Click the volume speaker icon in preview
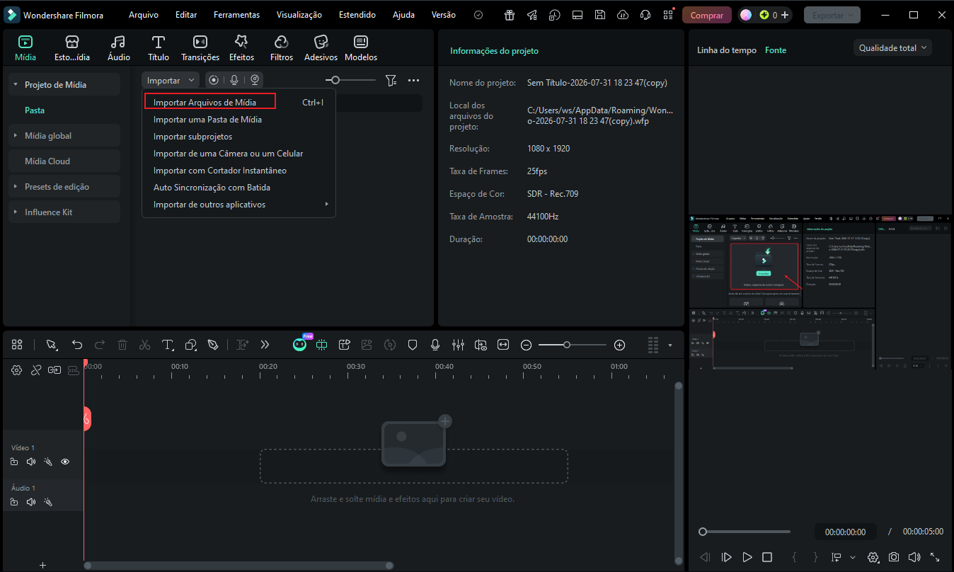 click(914, 557)
